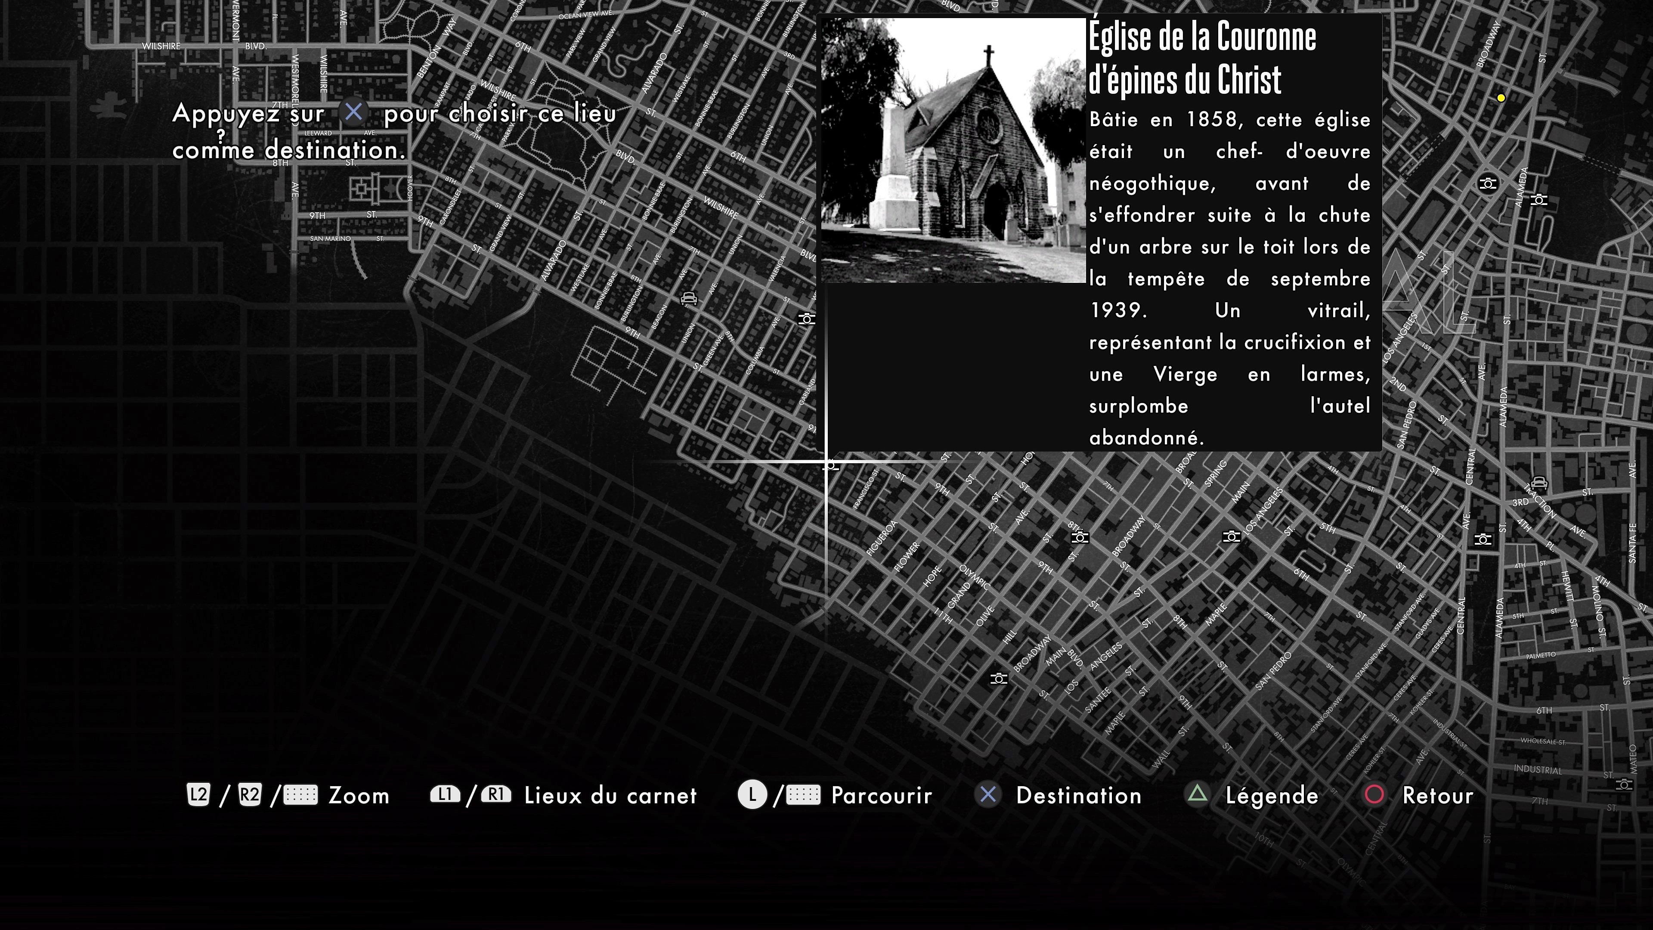Click the SANTEE street label
Viewport: 1653px width, 930px height.
[x=1097, y=700]
